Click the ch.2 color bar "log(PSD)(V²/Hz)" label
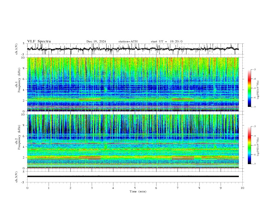Screen dimensions: 273x211 coord(258,147)
